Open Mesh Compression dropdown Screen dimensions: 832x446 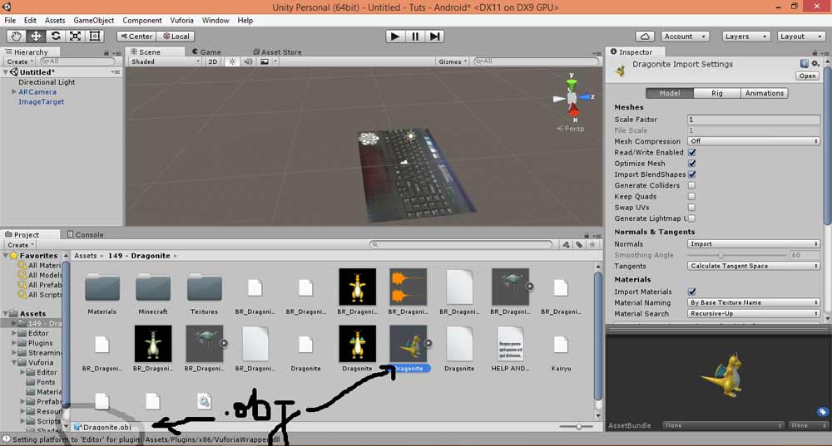(754, 141)
